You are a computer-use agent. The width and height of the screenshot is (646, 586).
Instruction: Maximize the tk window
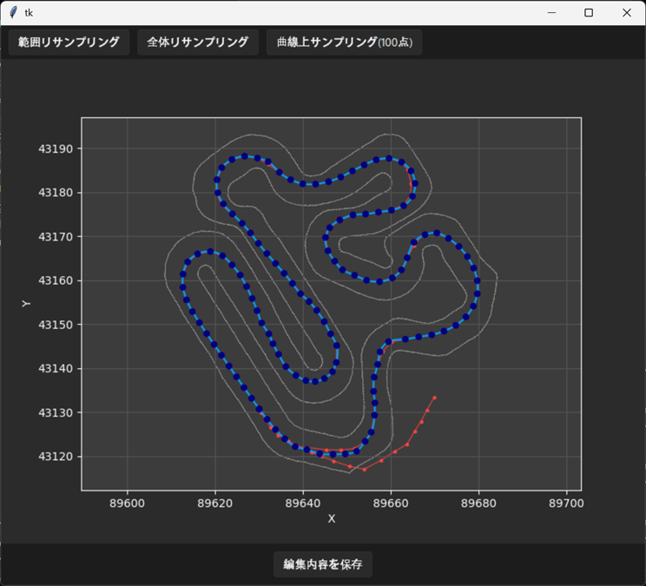589,13
